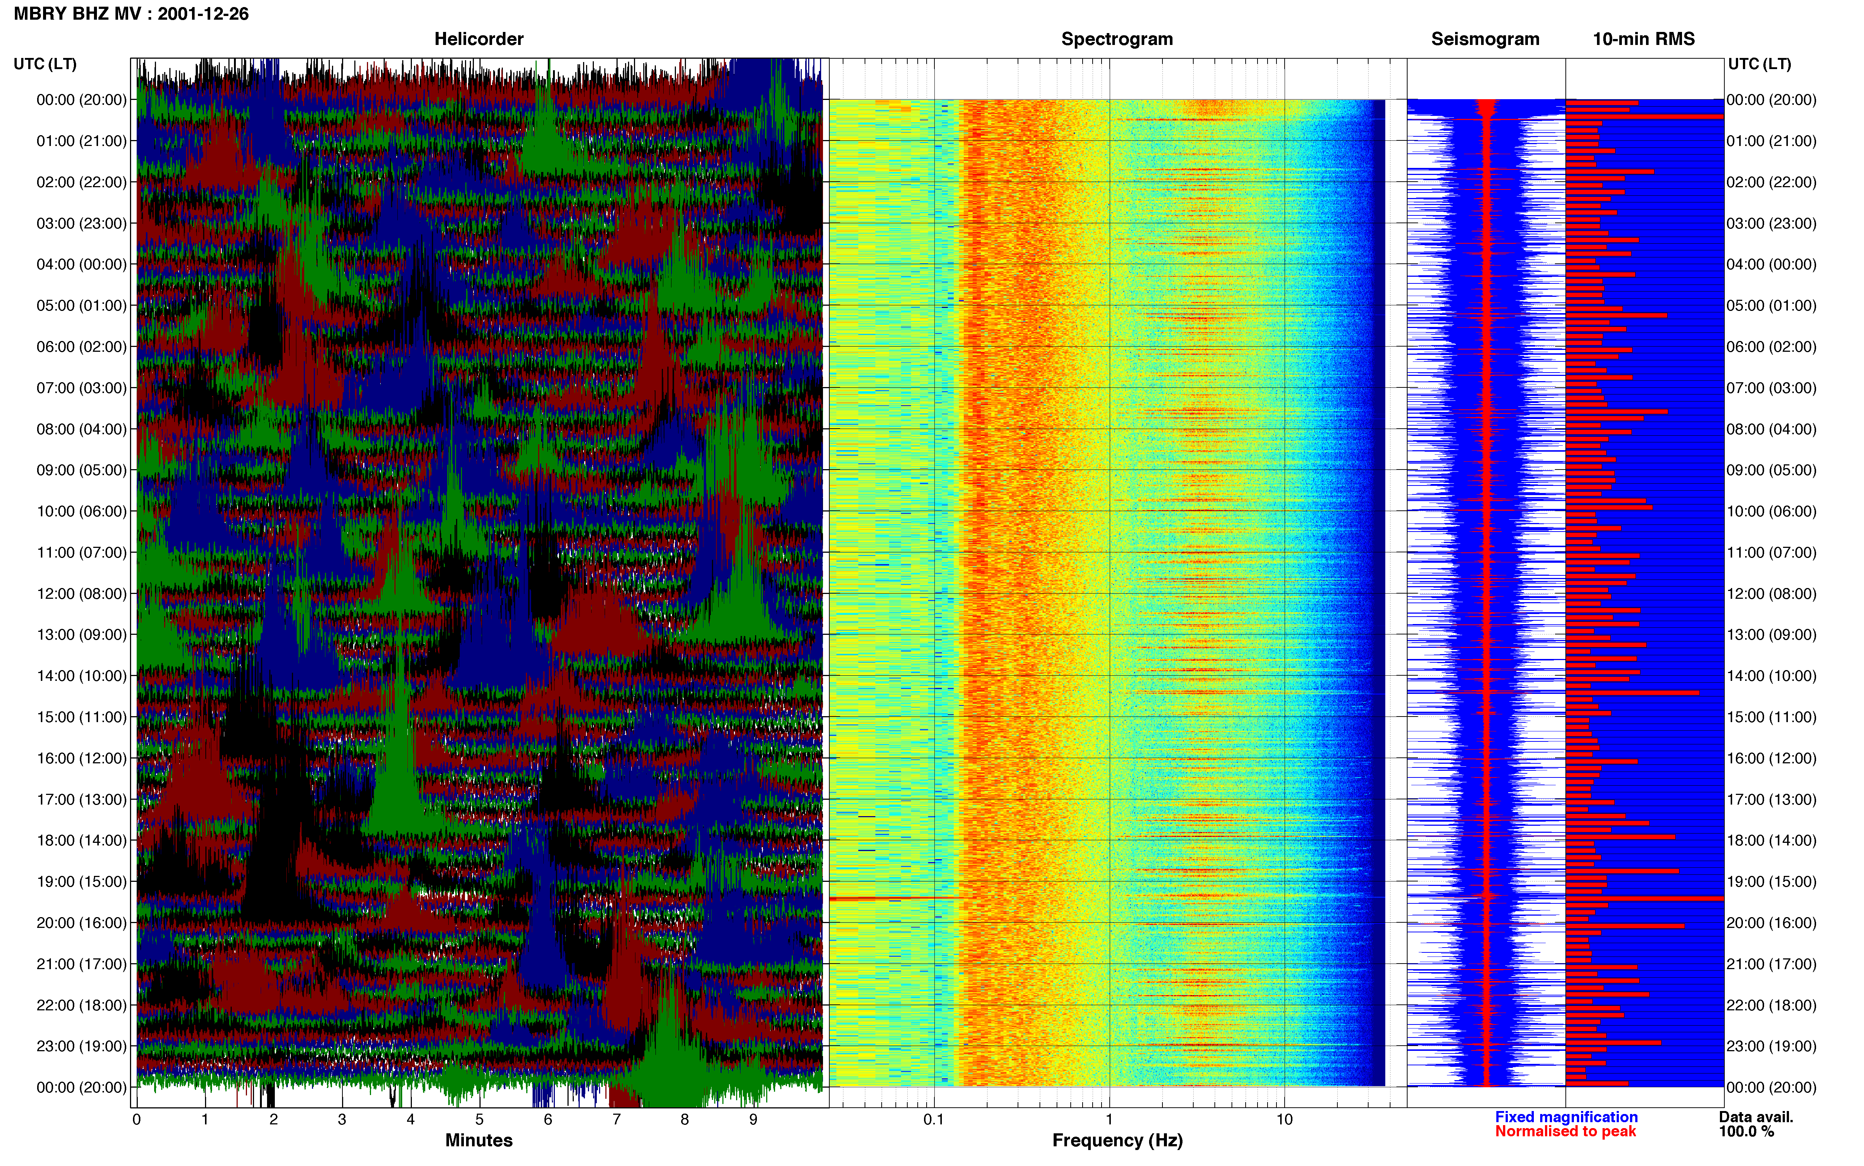Click the Spectrogram panel heading

[1117, 39]
